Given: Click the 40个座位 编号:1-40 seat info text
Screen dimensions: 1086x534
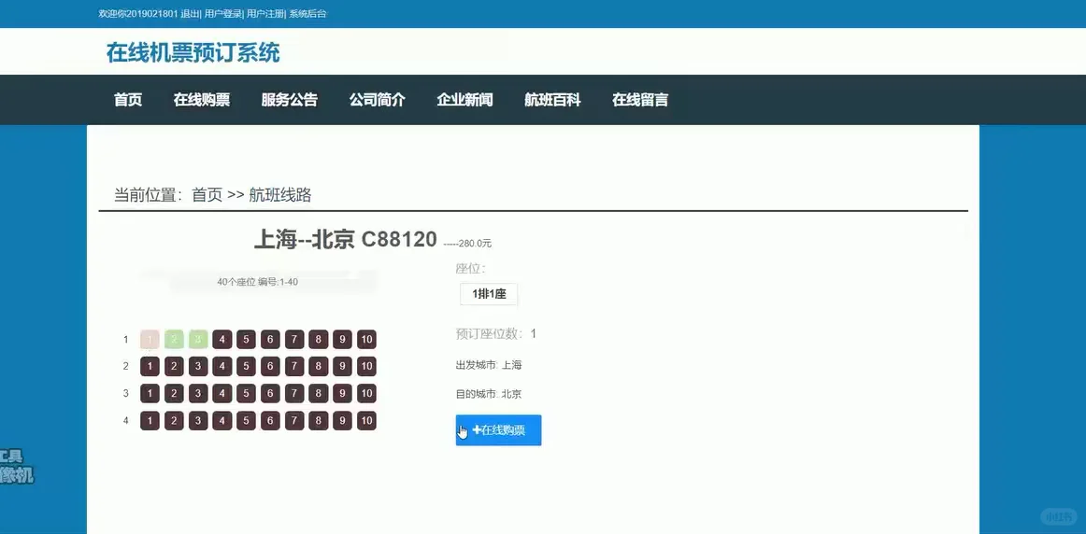Looking at the screenshot, I should (258, 282).
